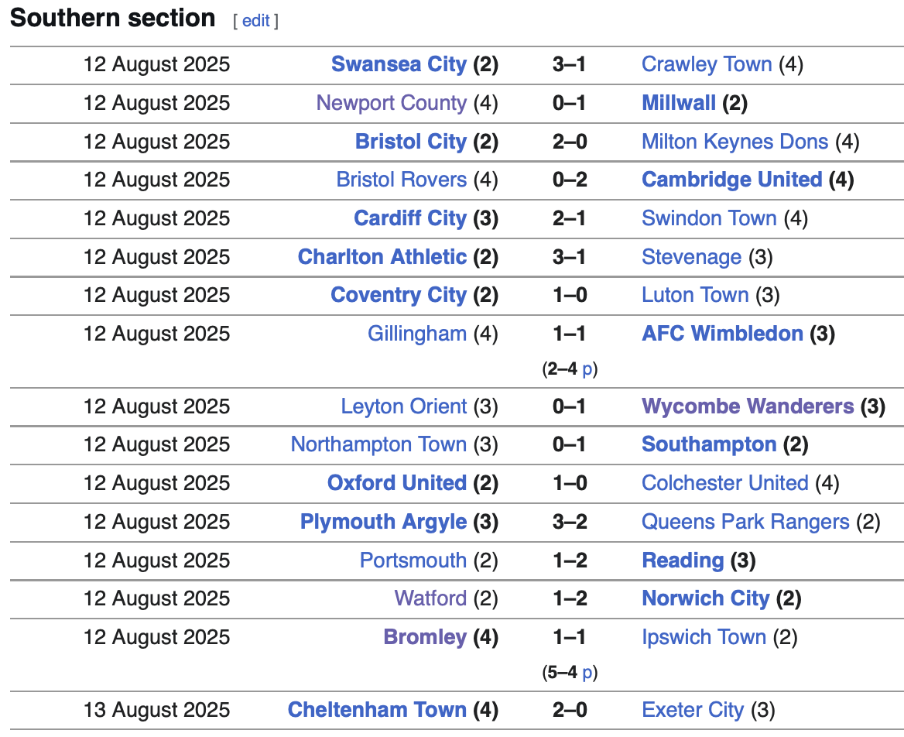This screenshot has height=737, width=904.
Task: Open the Cardiff City link
Action: click(x=410, y=218)
